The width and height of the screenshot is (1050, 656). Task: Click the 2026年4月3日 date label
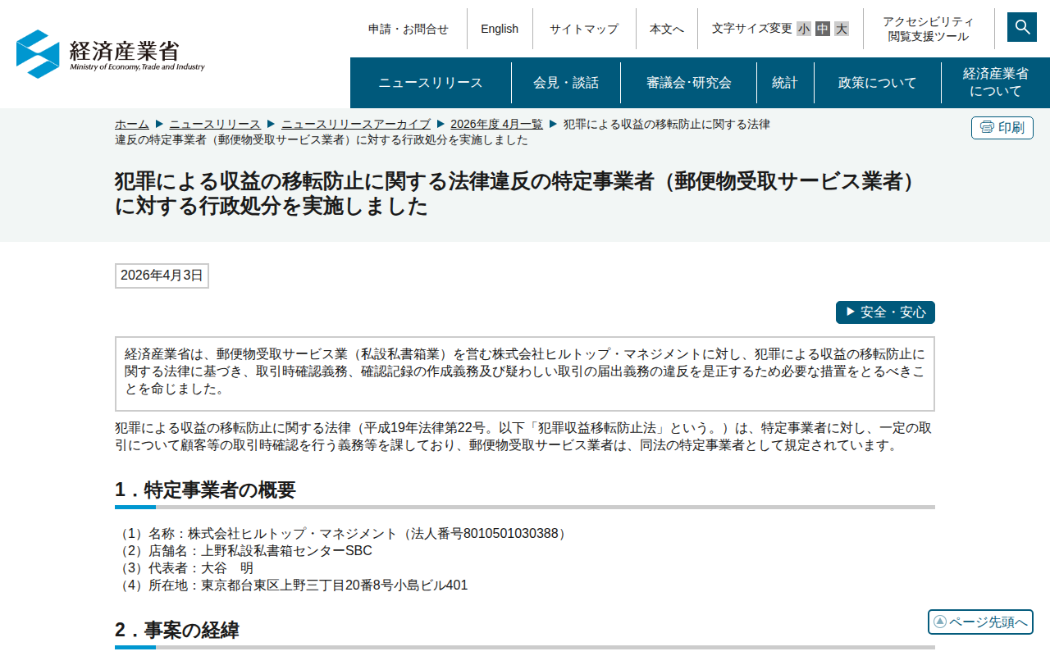click(162, 276)
